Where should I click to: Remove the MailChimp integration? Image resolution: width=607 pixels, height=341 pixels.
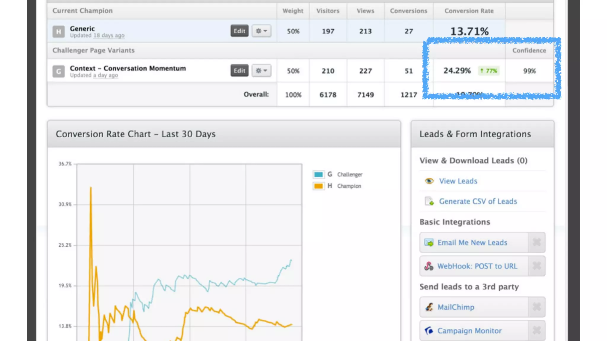536,307
